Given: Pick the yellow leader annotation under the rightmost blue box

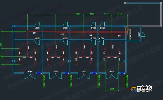Looking at the screenshot, I should 127,81.
